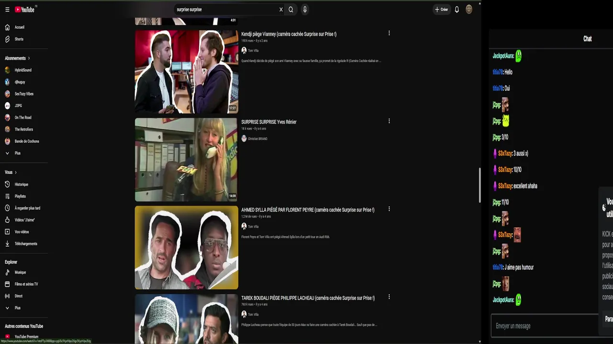
Task: Open the J2PG subscription channel
Action: click(x=18, y=106)
